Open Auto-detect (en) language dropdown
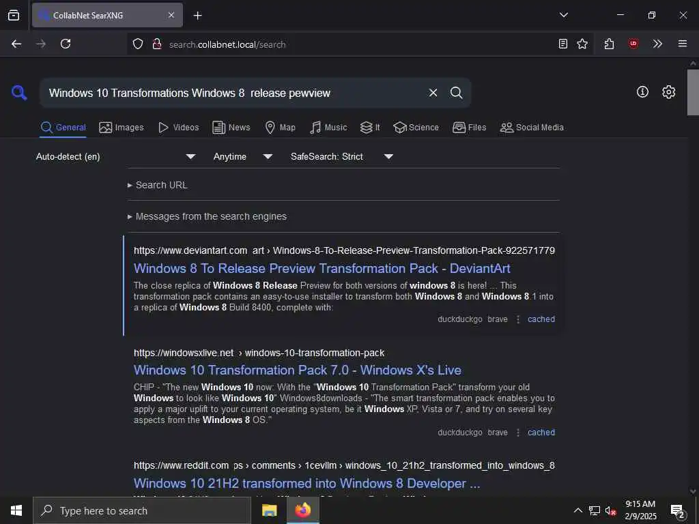This screenshot has height=524, width=699. [x=116, y=156]
